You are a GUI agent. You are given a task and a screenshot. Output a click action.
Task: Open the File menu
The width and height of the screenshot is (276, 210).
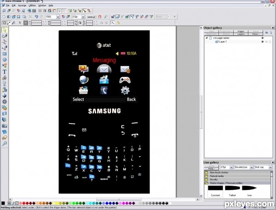pyautogui.click(x=7, y=6)
